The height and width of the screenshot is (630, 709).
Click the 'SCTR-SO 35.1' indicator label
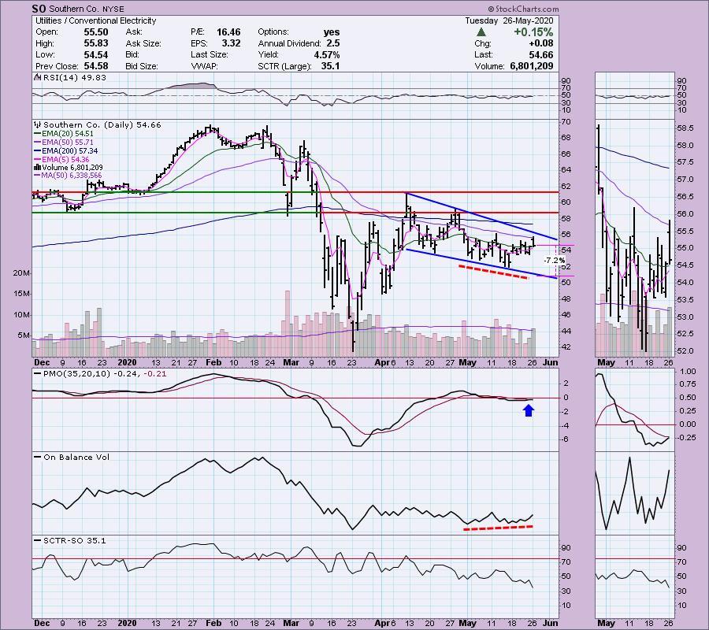[x=75, y=540]
